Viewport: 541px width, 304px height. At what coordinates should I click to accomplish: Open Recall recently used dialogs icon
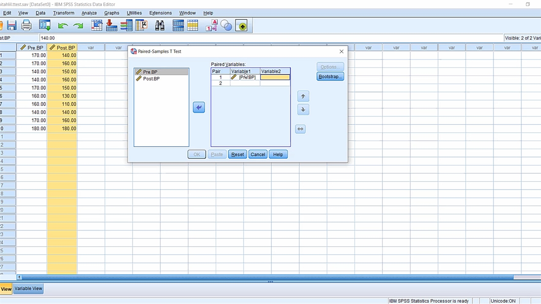point(44,26)
